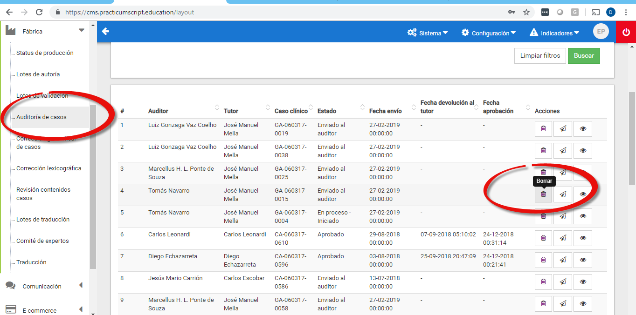The height and width of the screenshot is (315, 636).
Task: View row 5 details with eye icon
Action: point(583,216)
